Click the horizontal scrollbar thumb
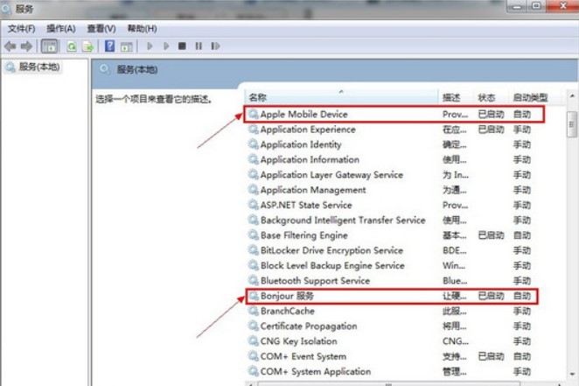 [388, 384]
